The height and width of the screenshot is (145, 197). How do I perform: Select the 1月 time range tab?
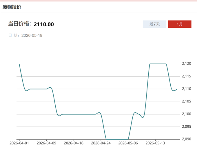click(x=180, y=24)
